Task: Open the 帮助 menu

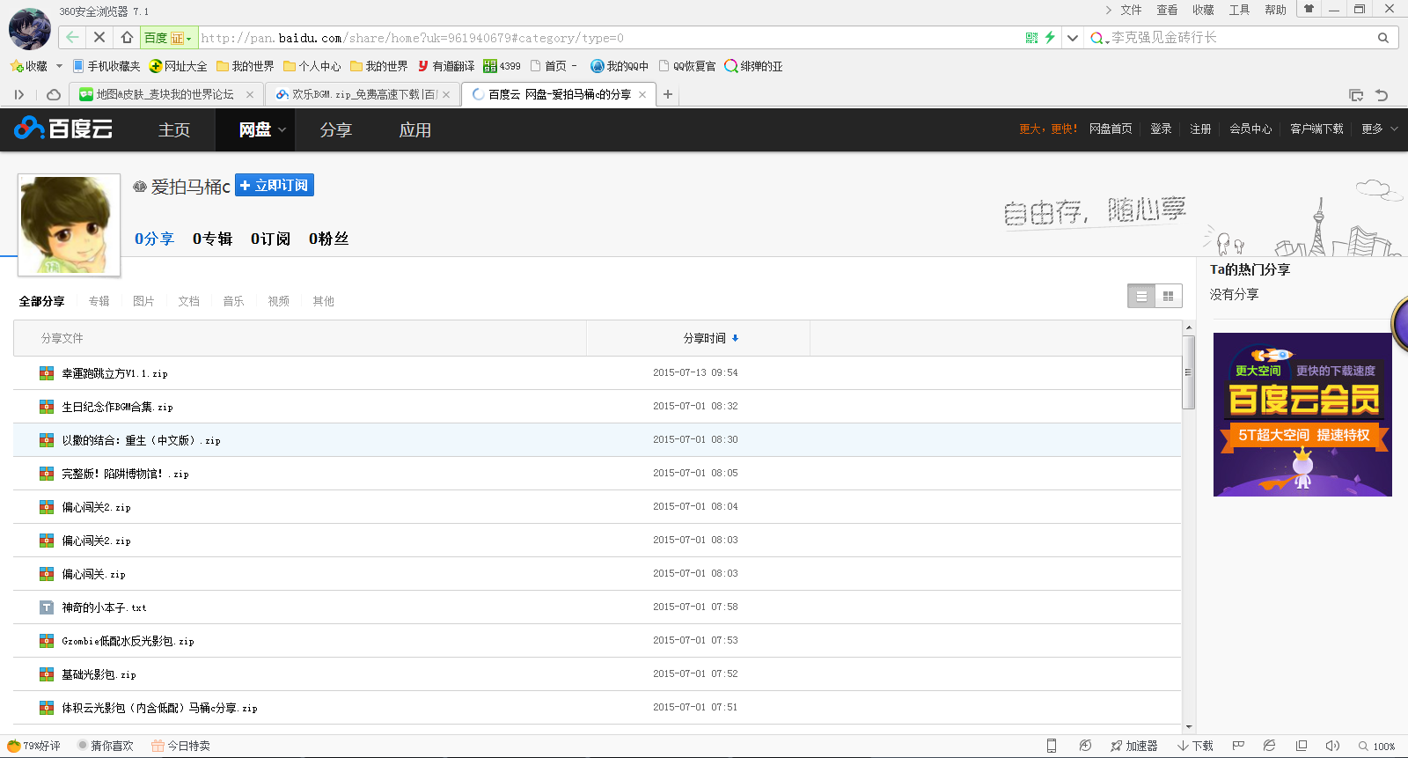Action: point(1275,10)
